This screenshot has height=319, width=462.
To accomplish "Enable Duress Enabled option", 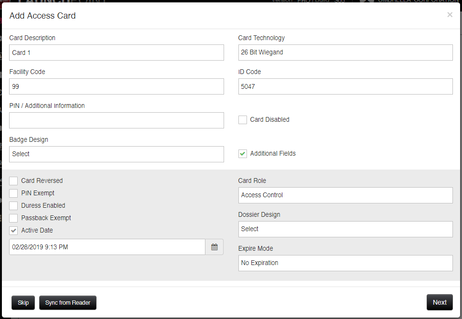I will [x=13, y=205].
